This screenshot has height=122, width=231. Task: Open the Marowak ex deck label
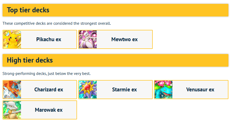[x=49, y=110]
